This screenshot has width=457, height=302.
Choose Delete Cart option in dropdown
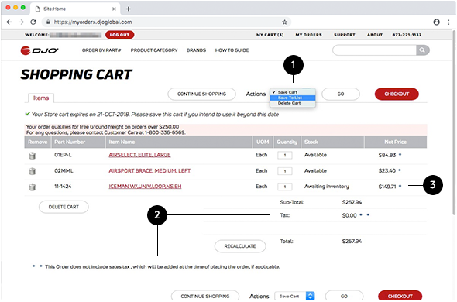293,103
